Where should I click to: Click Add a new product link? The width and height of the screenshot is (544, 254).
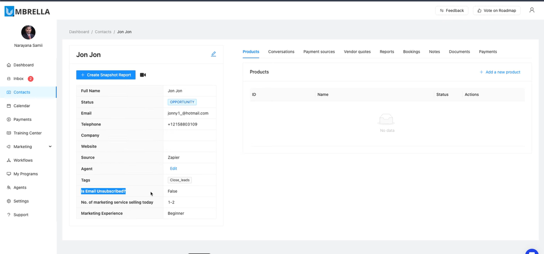[x=500, y=72]
